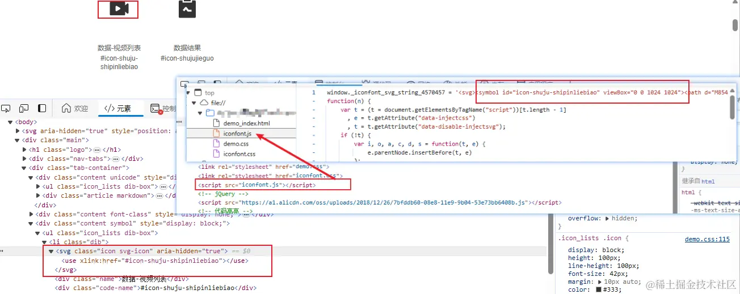Click the blurred folder icon in sources tree
This screenshot has height=294, width=740.
[210, 113]
